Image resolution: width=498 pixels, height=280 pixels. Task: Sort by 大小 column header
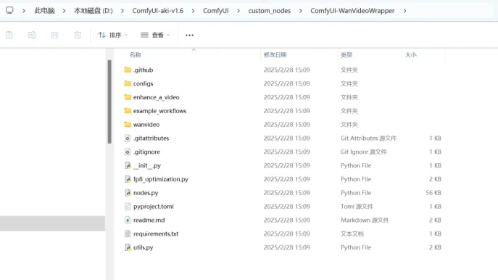pyautogui.click(x=411, y=54)
